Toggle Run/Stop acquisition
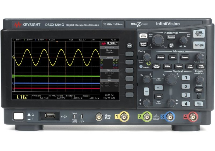215x151 pixels. (199, 33)
